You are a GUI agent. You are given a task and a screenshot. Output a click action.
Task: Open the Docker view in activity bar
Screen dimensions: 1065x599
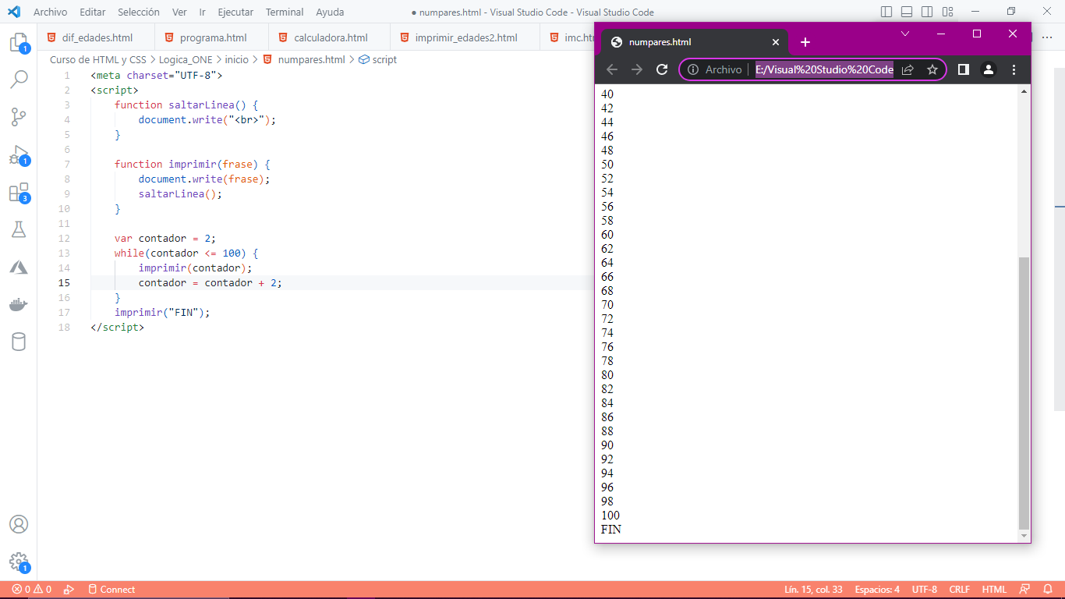coord(19,304)
